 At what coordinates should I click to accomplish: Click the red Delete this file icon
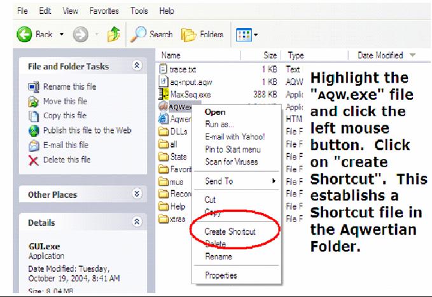[34, 160]
